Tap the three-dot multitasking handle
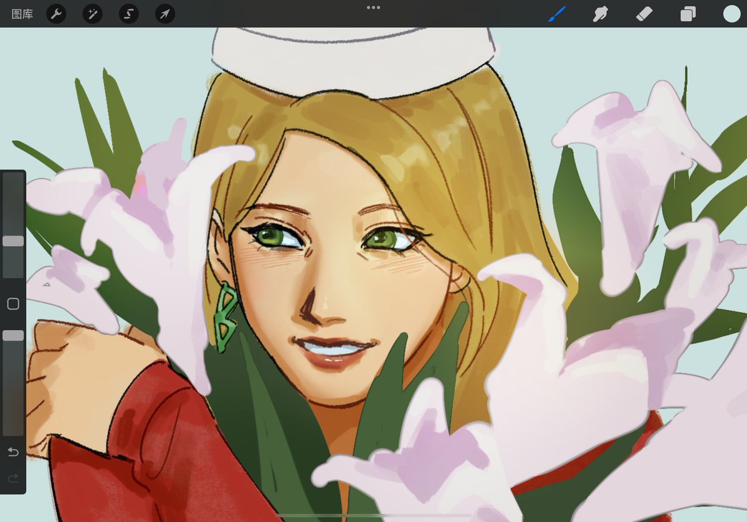 (374, 7)
